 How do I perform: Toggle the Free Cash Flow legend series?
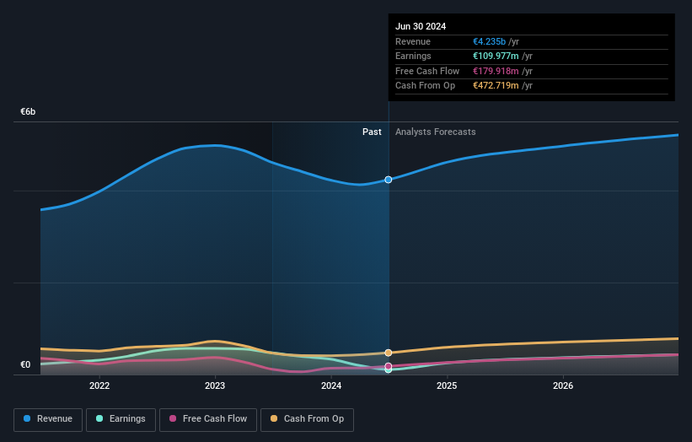[x=208, y=419]
